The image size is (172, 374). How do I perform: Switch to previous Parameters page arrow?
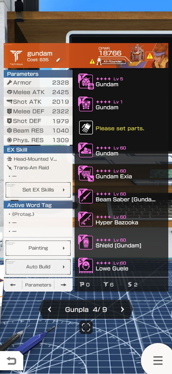point(13,285)
